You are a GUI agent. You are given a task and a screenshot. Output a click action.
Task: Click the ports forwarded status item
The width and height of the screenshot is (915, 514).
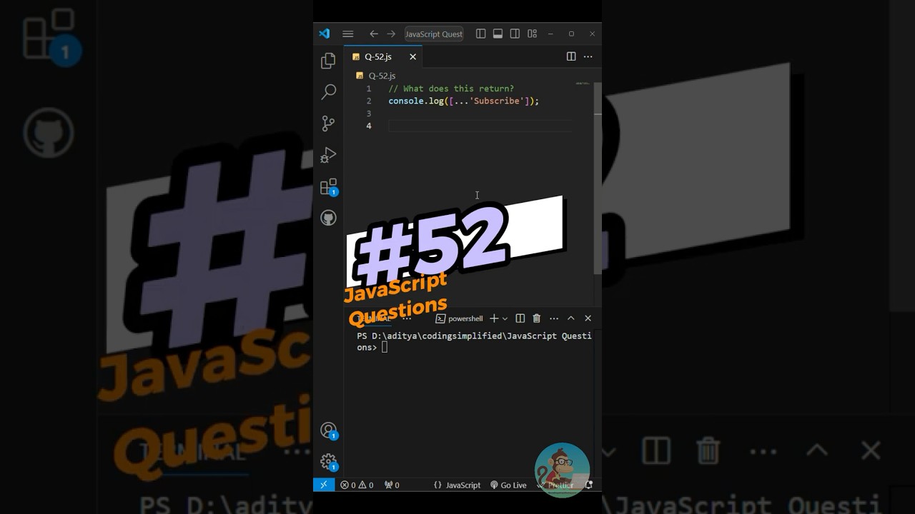[392, 485]
